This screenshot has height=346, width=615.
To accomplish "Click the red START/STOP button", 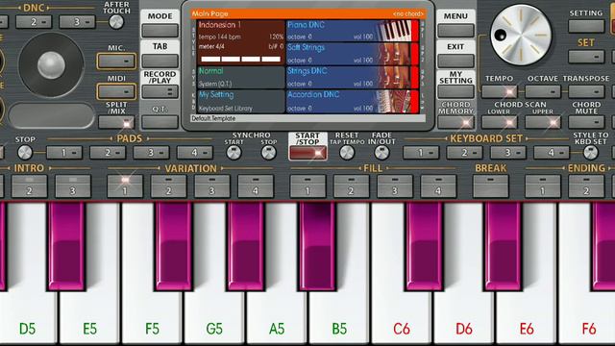I will [x=307, y=153].
